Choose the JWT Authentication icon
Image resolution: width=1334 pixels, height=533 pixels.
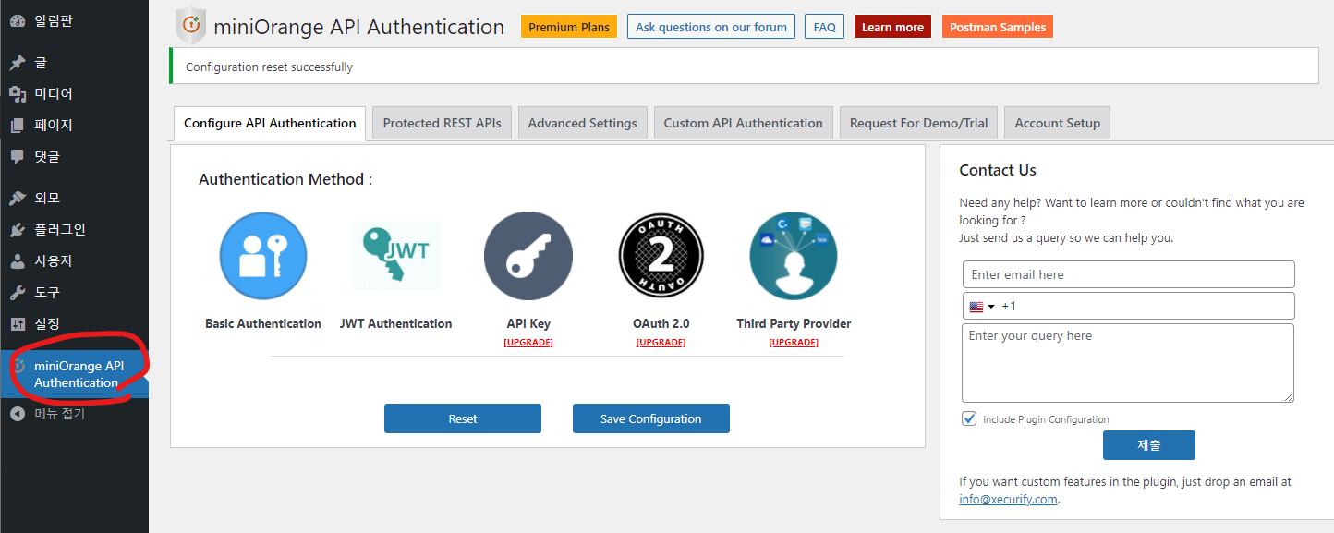(396, 256)
